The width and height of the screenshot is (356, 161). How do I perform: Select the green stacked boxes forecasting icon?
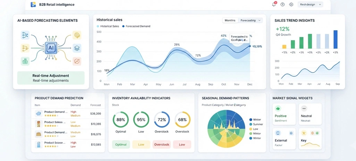[x=25, y=61]
